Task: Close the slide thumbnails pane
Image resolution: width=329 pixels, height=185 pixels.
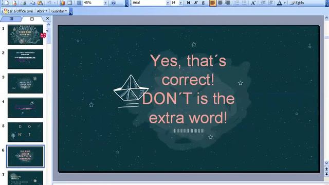Action: pyautogui.click(x=47, y=18)
